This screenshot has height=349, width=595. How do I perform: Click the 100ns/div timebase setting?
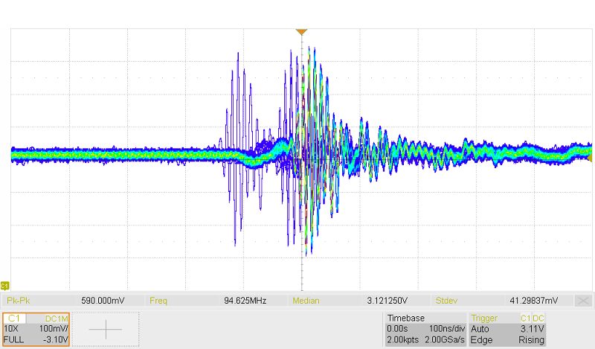[x=446, y=328]
